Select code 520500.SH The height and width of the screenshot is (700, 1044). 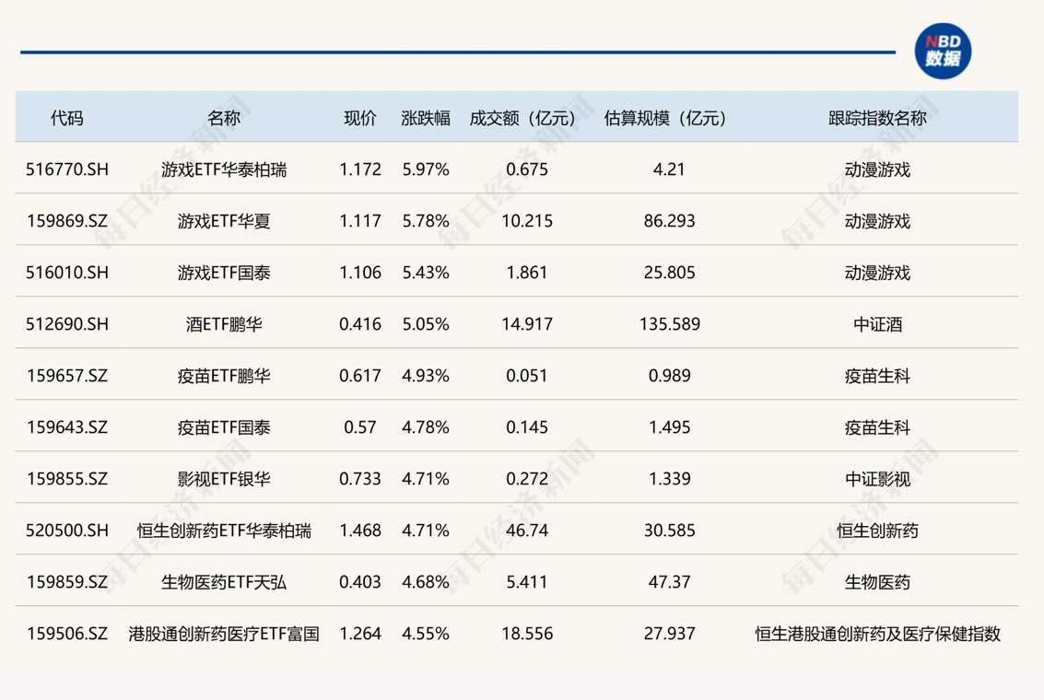tap(67, 531)
